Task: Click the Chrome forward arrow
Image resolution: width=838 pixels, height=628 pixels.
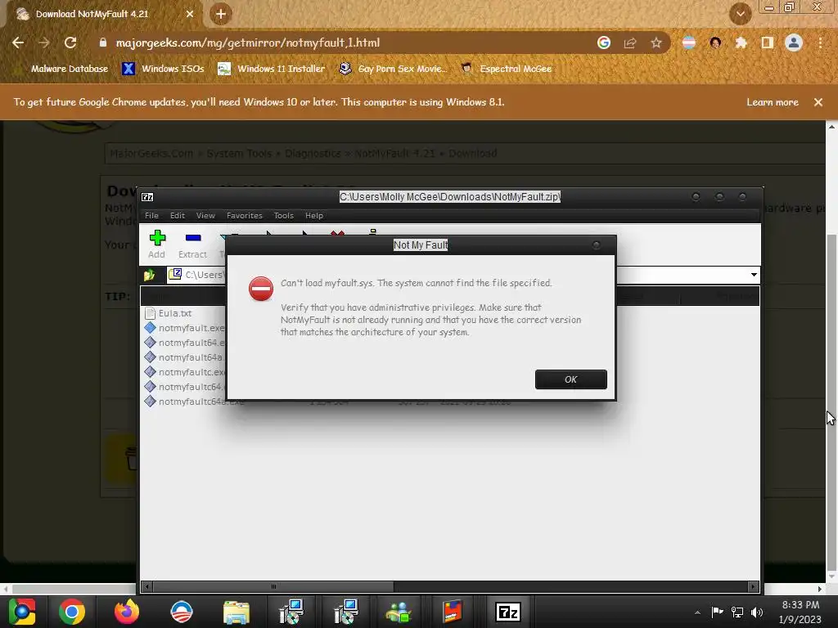Action: point(44,43)
